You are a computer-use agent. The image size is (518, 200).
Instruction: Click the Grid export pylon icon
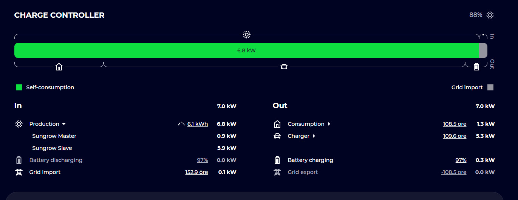tap(277, 172)
